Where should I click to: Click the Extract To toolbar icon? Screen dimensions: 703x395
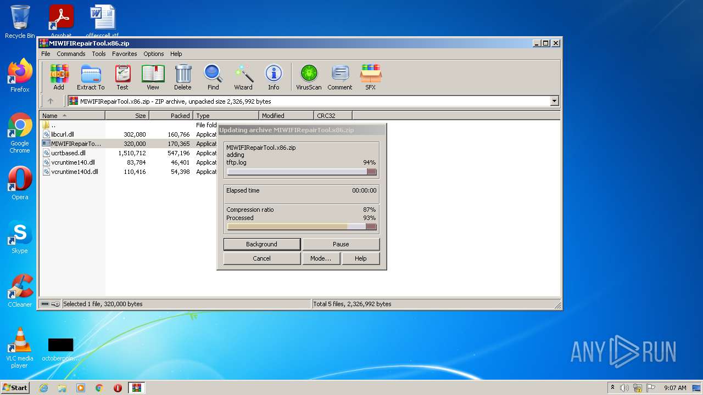pyautogui.click(x=91, y=77)
